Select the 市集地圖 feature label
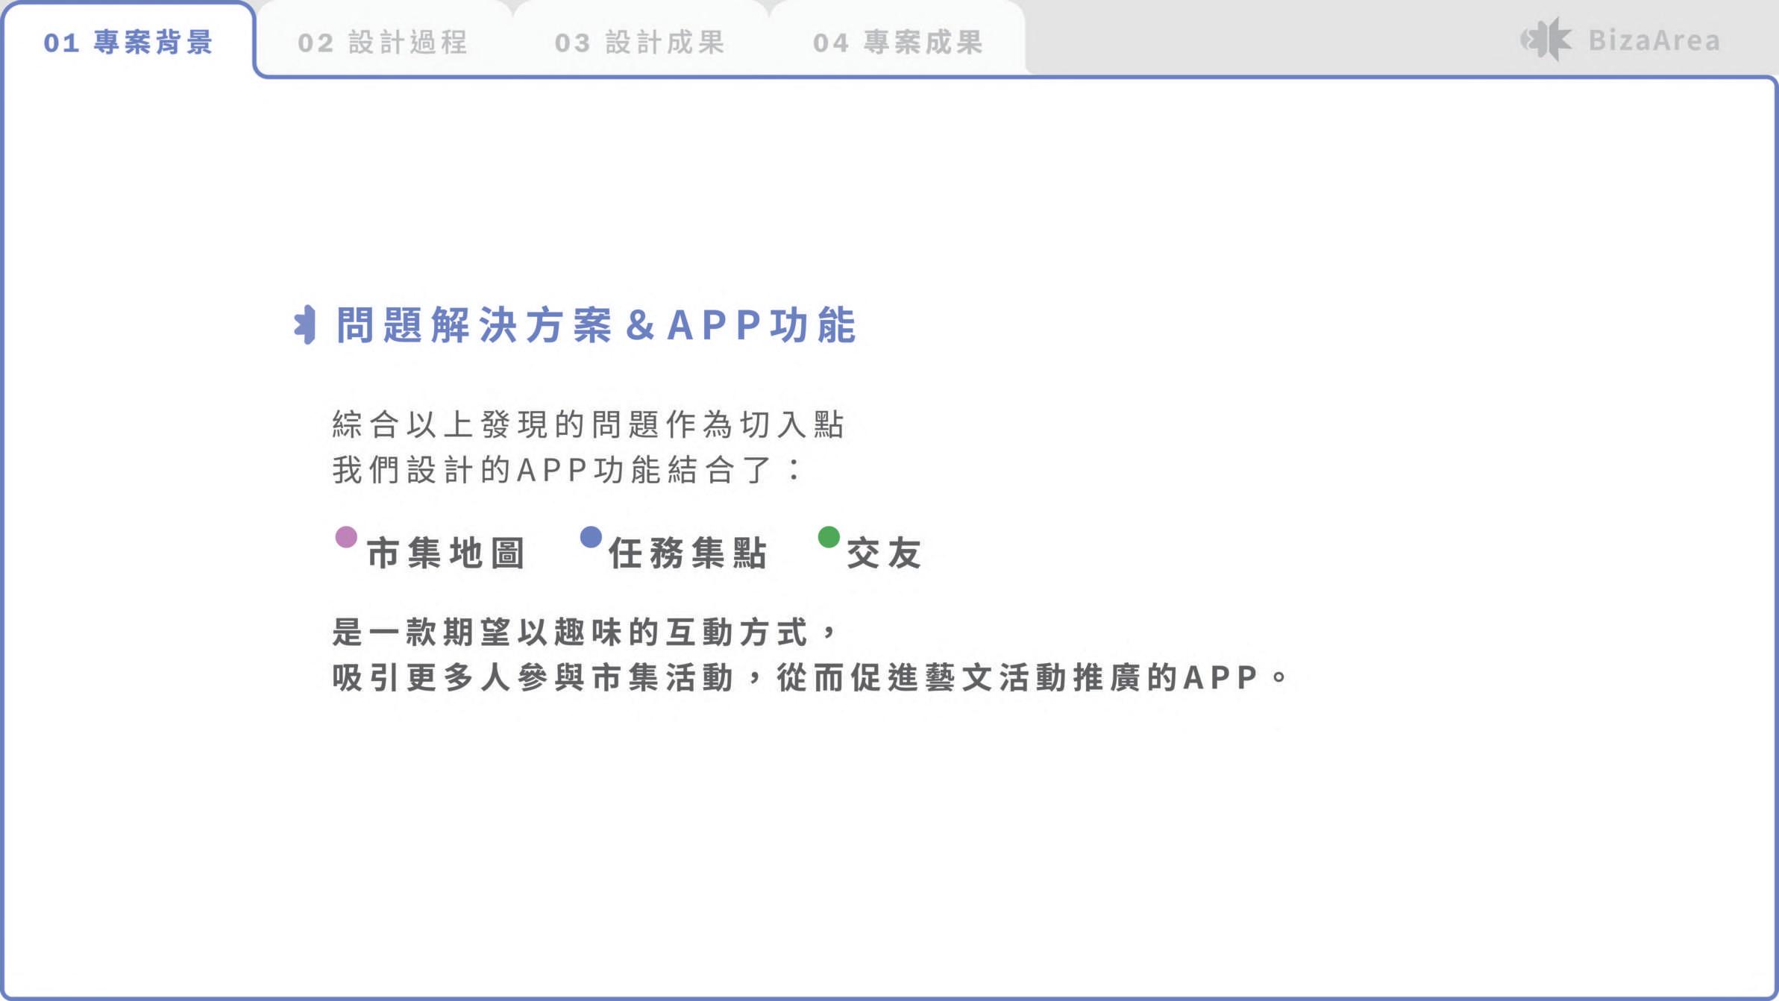The height and width of the screenshot is (1001, 1779). 446,553
